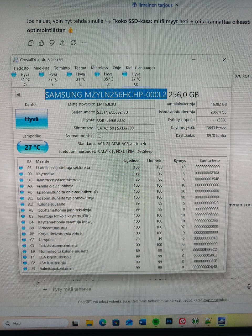The width and height of the screenshot is (252, 336).
Task: Click the microphone icon in ChatGPT input
Action: click(249, 286)
